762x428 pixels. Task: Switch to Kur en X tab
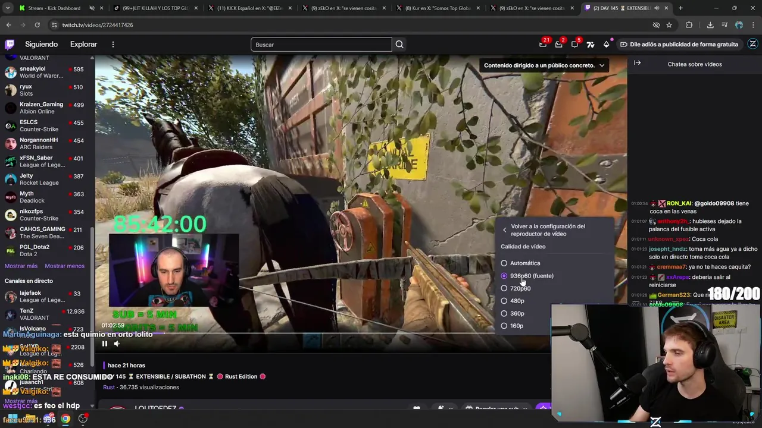(x=438, y=8)
